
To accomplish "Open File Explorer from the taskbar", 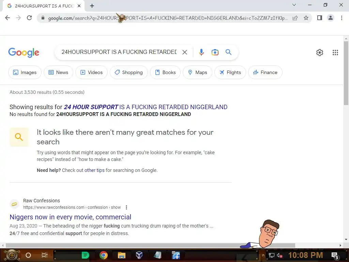I will coord(122,255).
